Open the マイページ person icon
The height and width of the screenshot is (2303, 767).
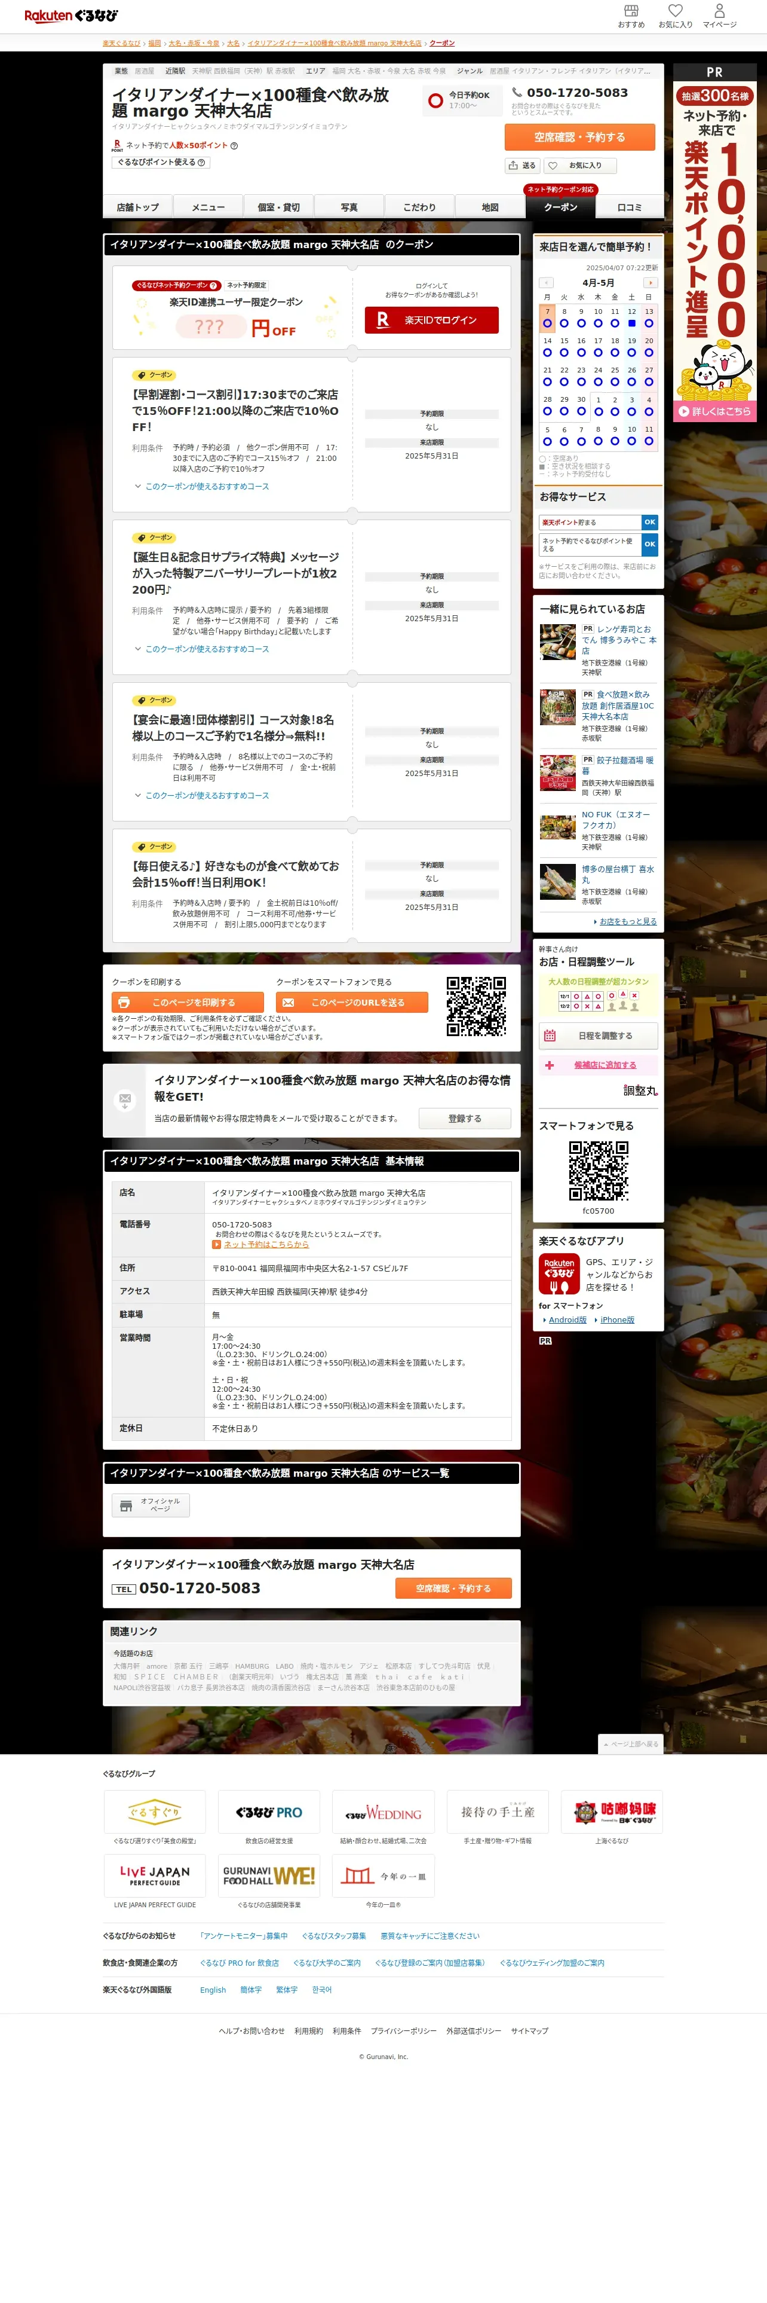click(719, 15)
